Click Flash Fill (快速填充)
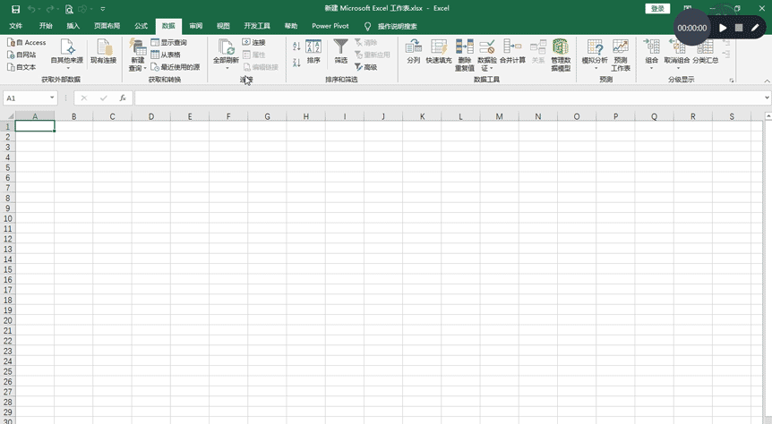This screenshot has height=424, width=772. (439, 52)
